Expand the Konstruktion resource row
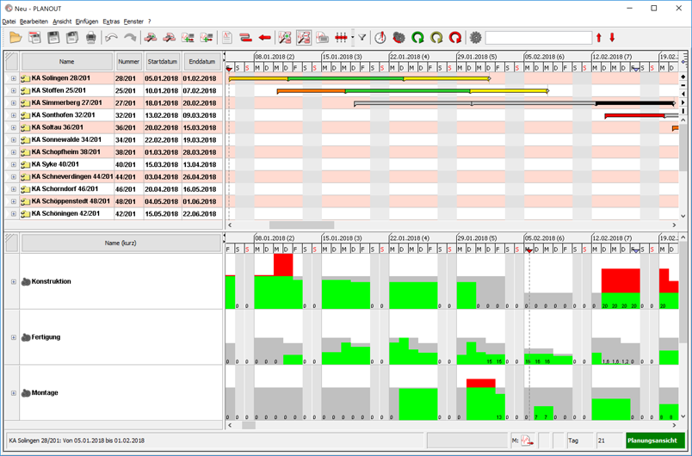Image resolution: width=692 pixels, height=456 pixels. tap(14, 281)
